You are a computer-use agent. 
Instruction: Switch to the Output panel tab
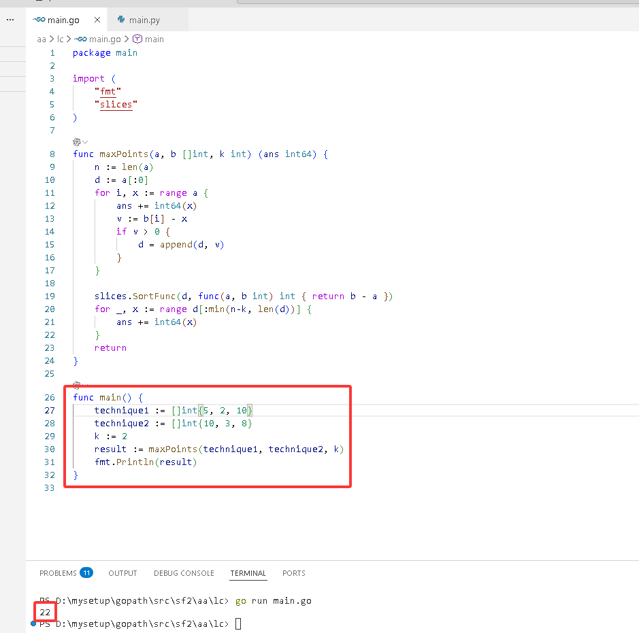(x=122, y=573)
